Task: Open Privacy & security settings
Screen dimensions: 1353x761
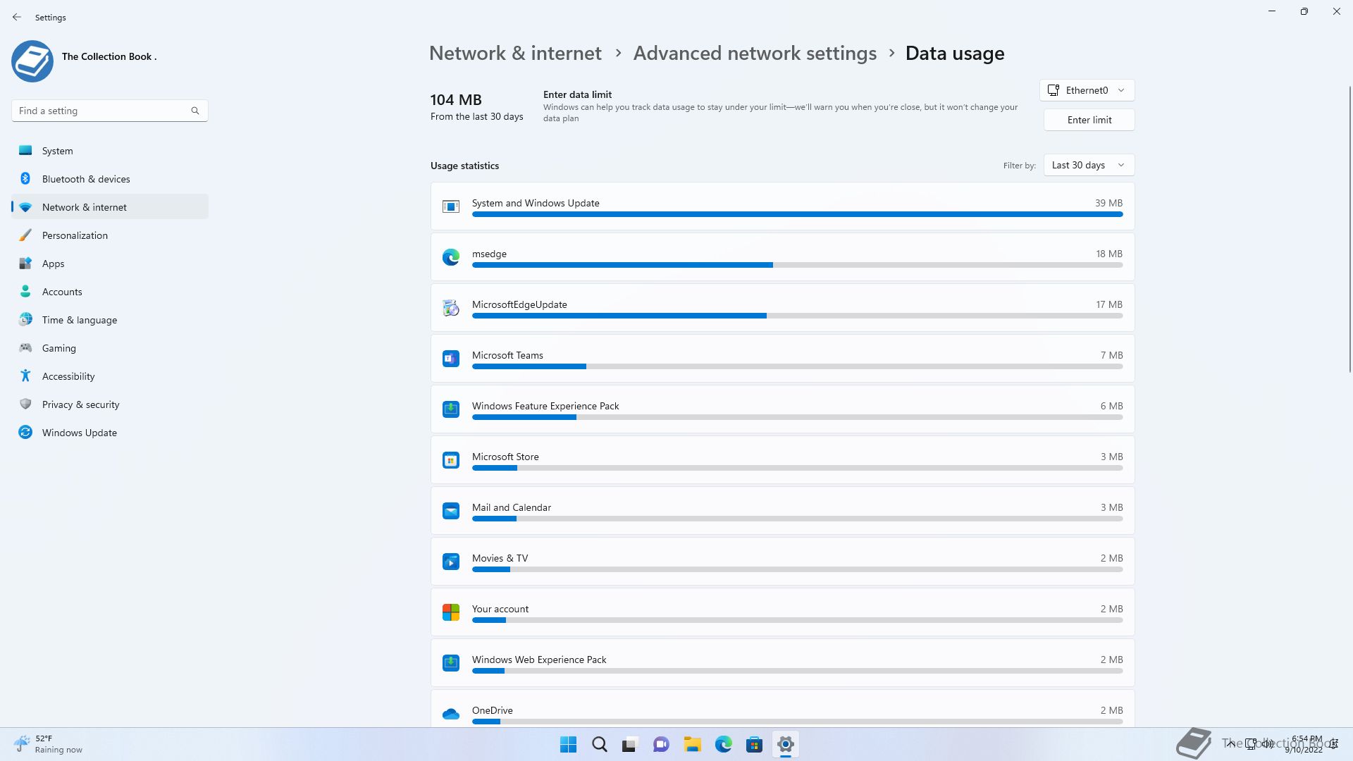Action: click(110, 404)
